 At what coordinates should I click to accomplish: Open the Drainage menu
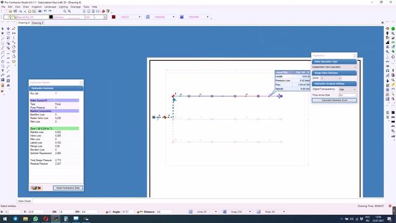pos(75,7)
